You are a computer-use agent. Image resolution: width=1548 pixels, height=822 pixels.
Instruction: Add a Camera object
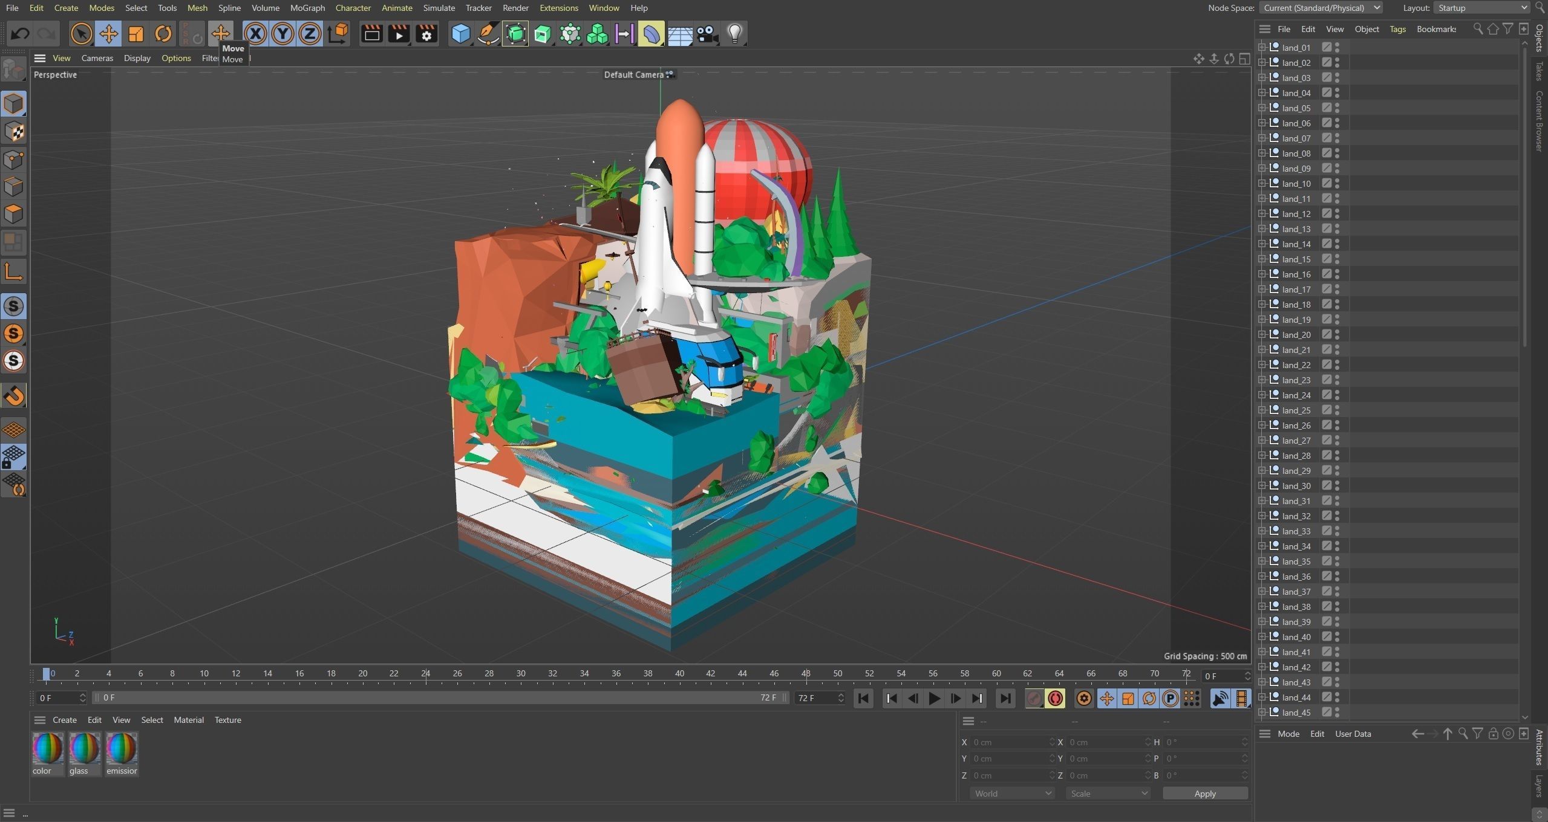pyautogui.click(x=707, y=33)
